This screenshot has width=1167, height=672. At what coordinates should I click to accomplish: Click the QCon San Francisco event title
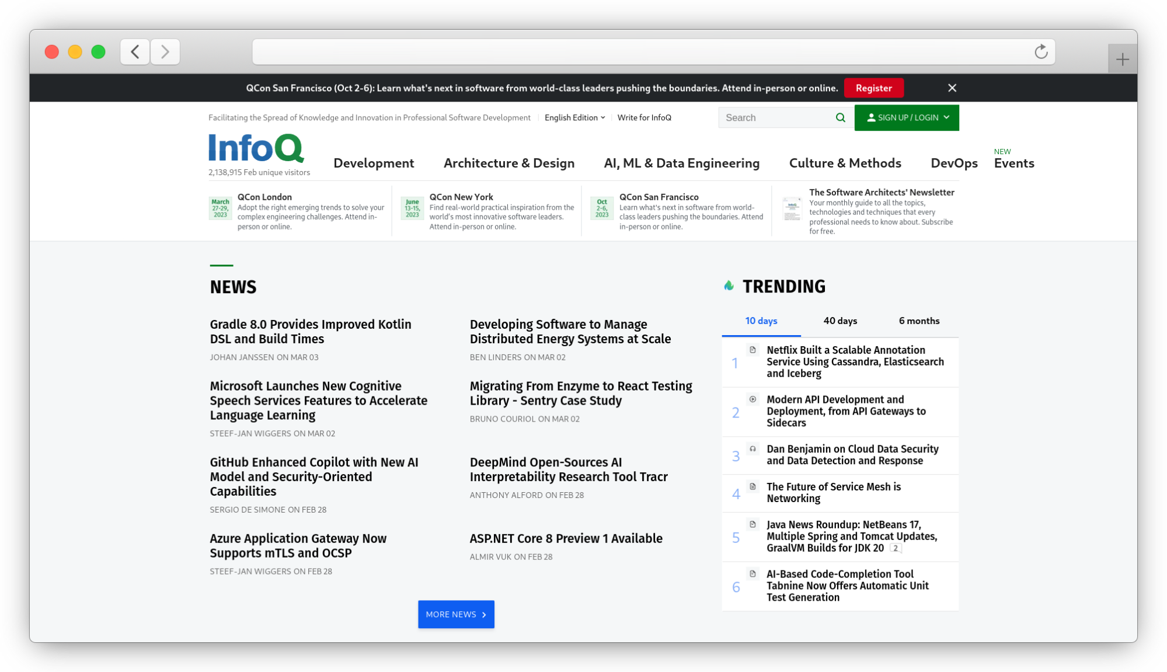tap(659, 197)
